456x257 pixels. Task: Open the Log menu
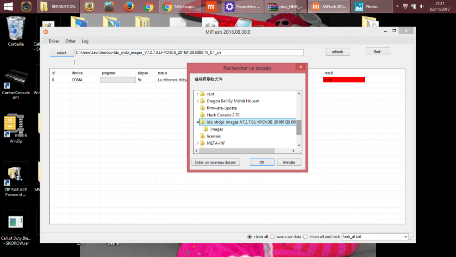pos(85,41)
